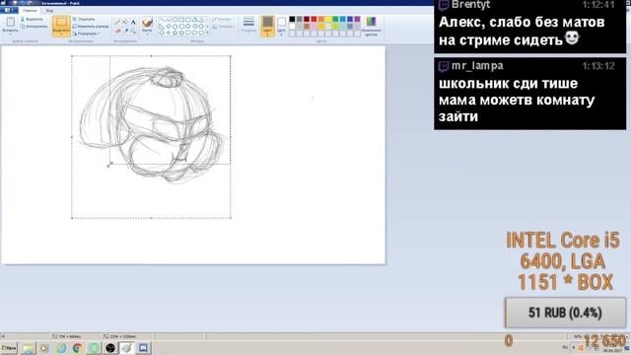Click the selection's bottom-right corner handle
The image size is (631, 355).
coord(231,218)
